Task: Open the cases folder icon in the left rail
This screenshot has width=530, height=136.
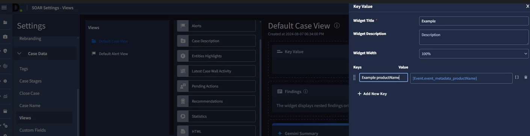Action: [x=5, y=22]
